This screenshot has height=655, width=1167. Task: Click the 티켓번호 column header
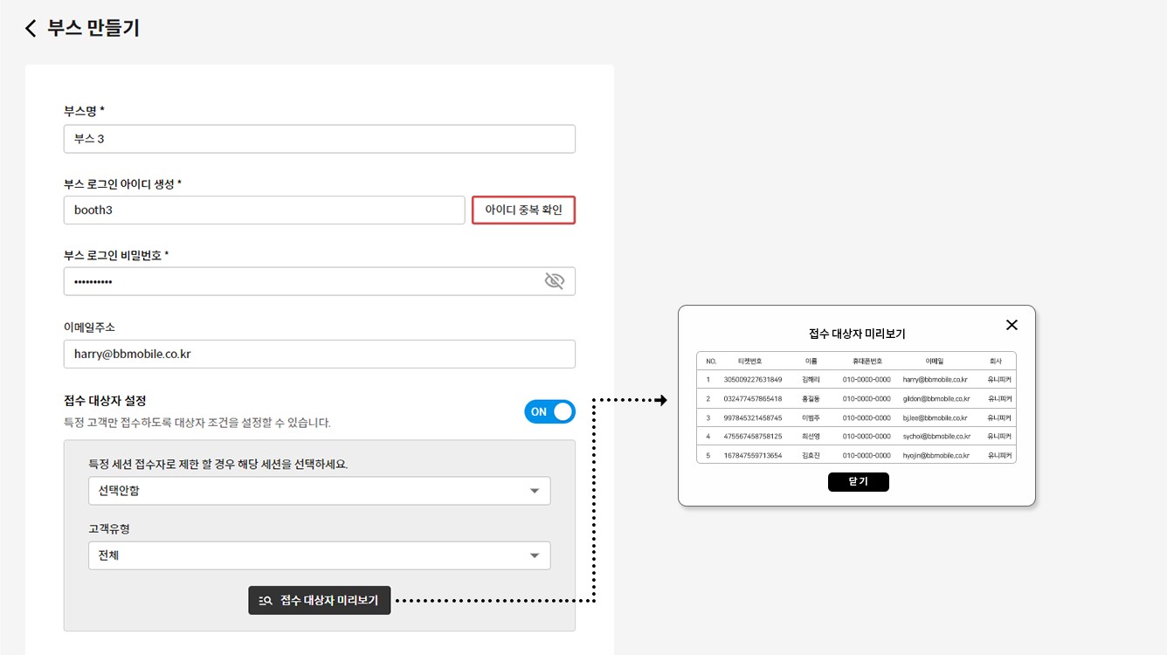point(749,361)
